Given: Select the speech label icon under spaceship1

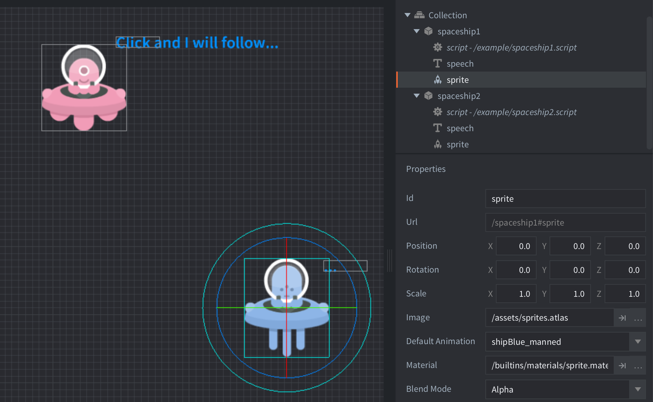Looking at the screenshot, I should point(437,63).
